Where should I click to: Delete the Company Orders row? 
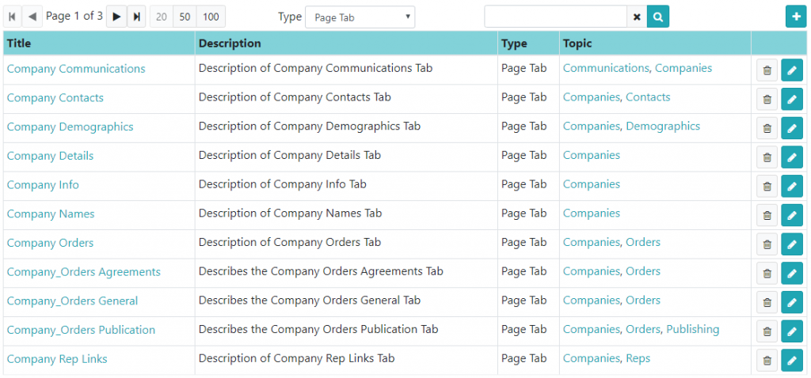(x=767, y=244)
